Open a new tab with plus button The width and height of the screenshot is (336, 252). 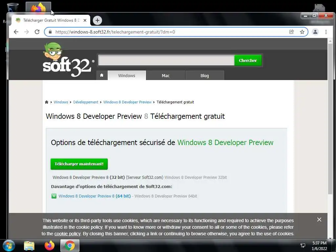point(97,20)
